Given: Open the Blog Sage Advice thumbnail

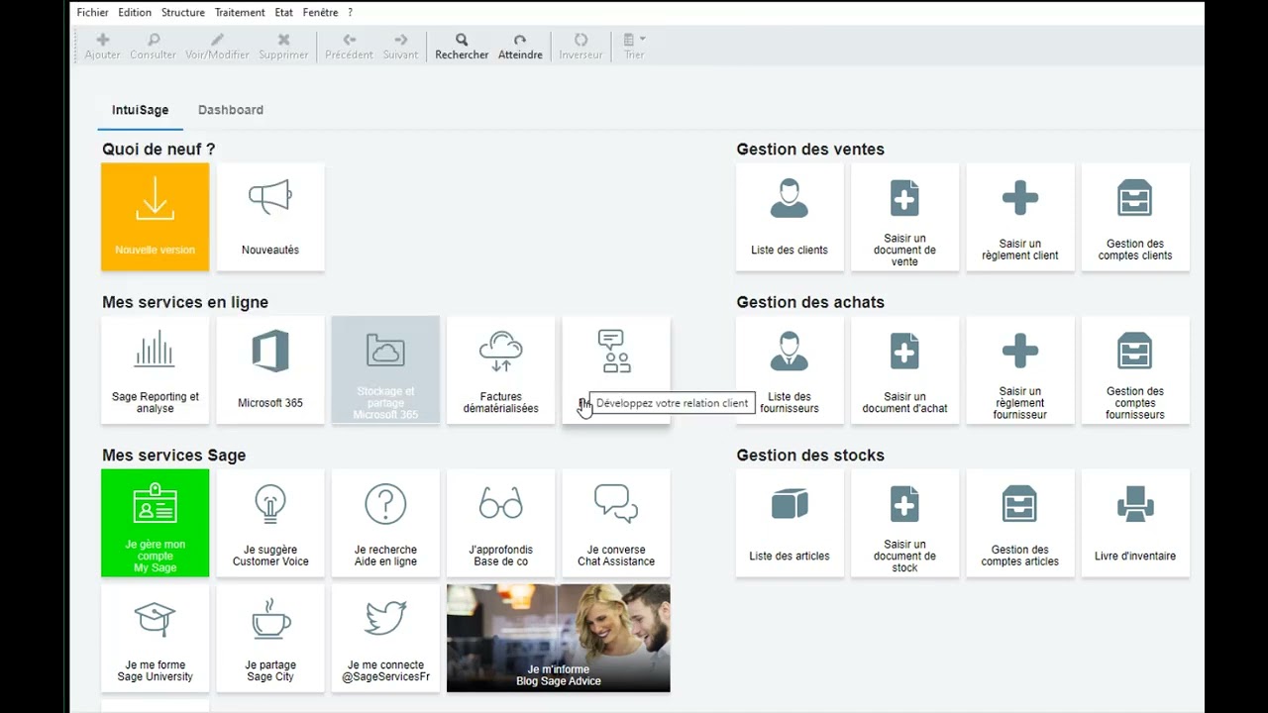Looking at the screenshot, I should click(559, 638).
